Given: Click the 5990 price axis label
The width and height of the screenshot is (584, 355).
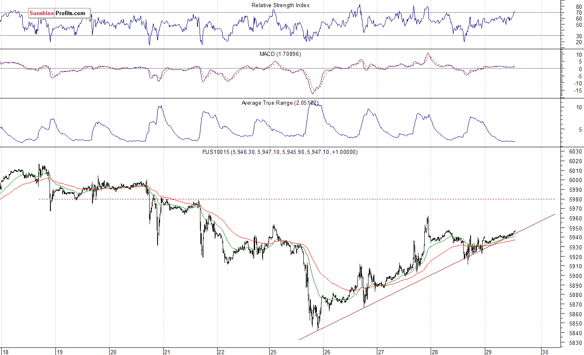Looking at the screenshot, I should 576,190.
